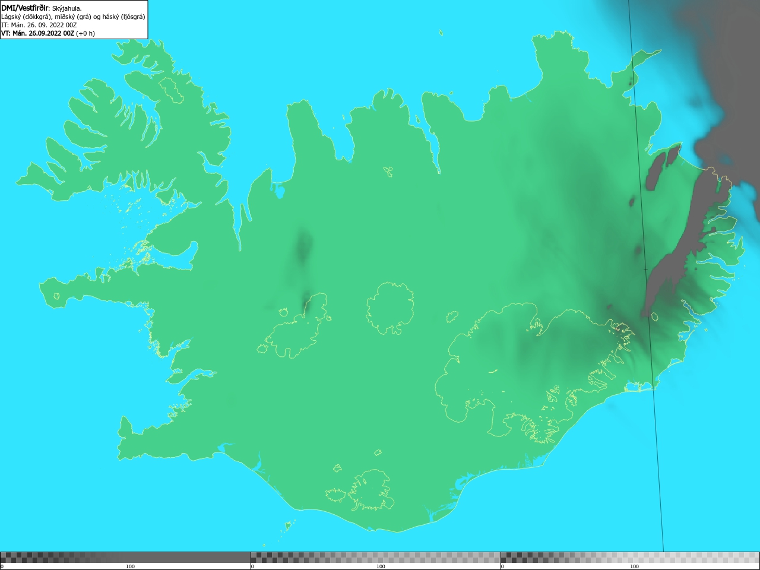Viewport: 760px width, 570px height.
Task: Click the medium gray mid-cloud colour scale bar
Action: [x=375, y=558]
